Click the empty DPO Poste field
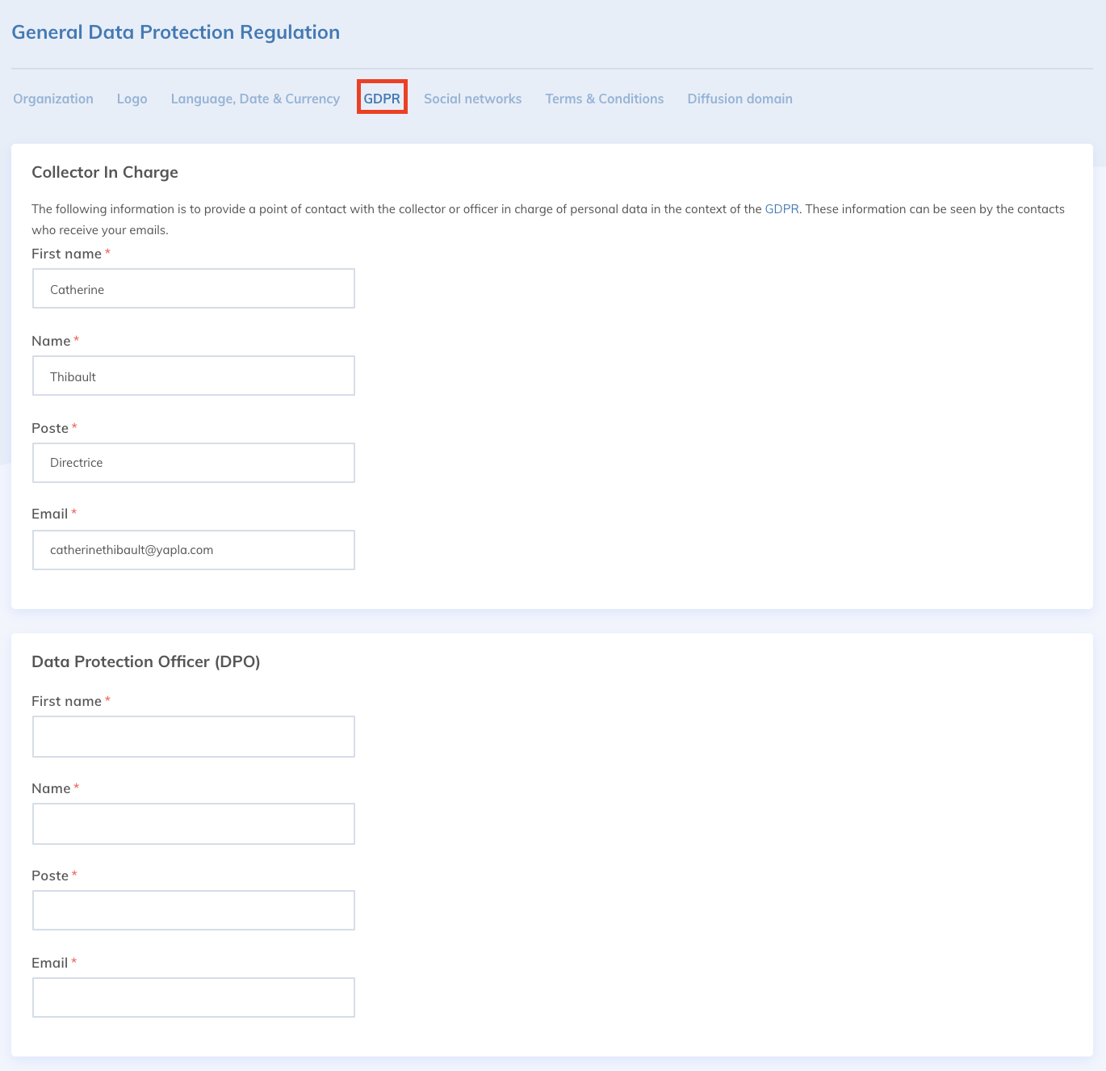This screenshot has width=1106, height=1071. pos(194,910)
